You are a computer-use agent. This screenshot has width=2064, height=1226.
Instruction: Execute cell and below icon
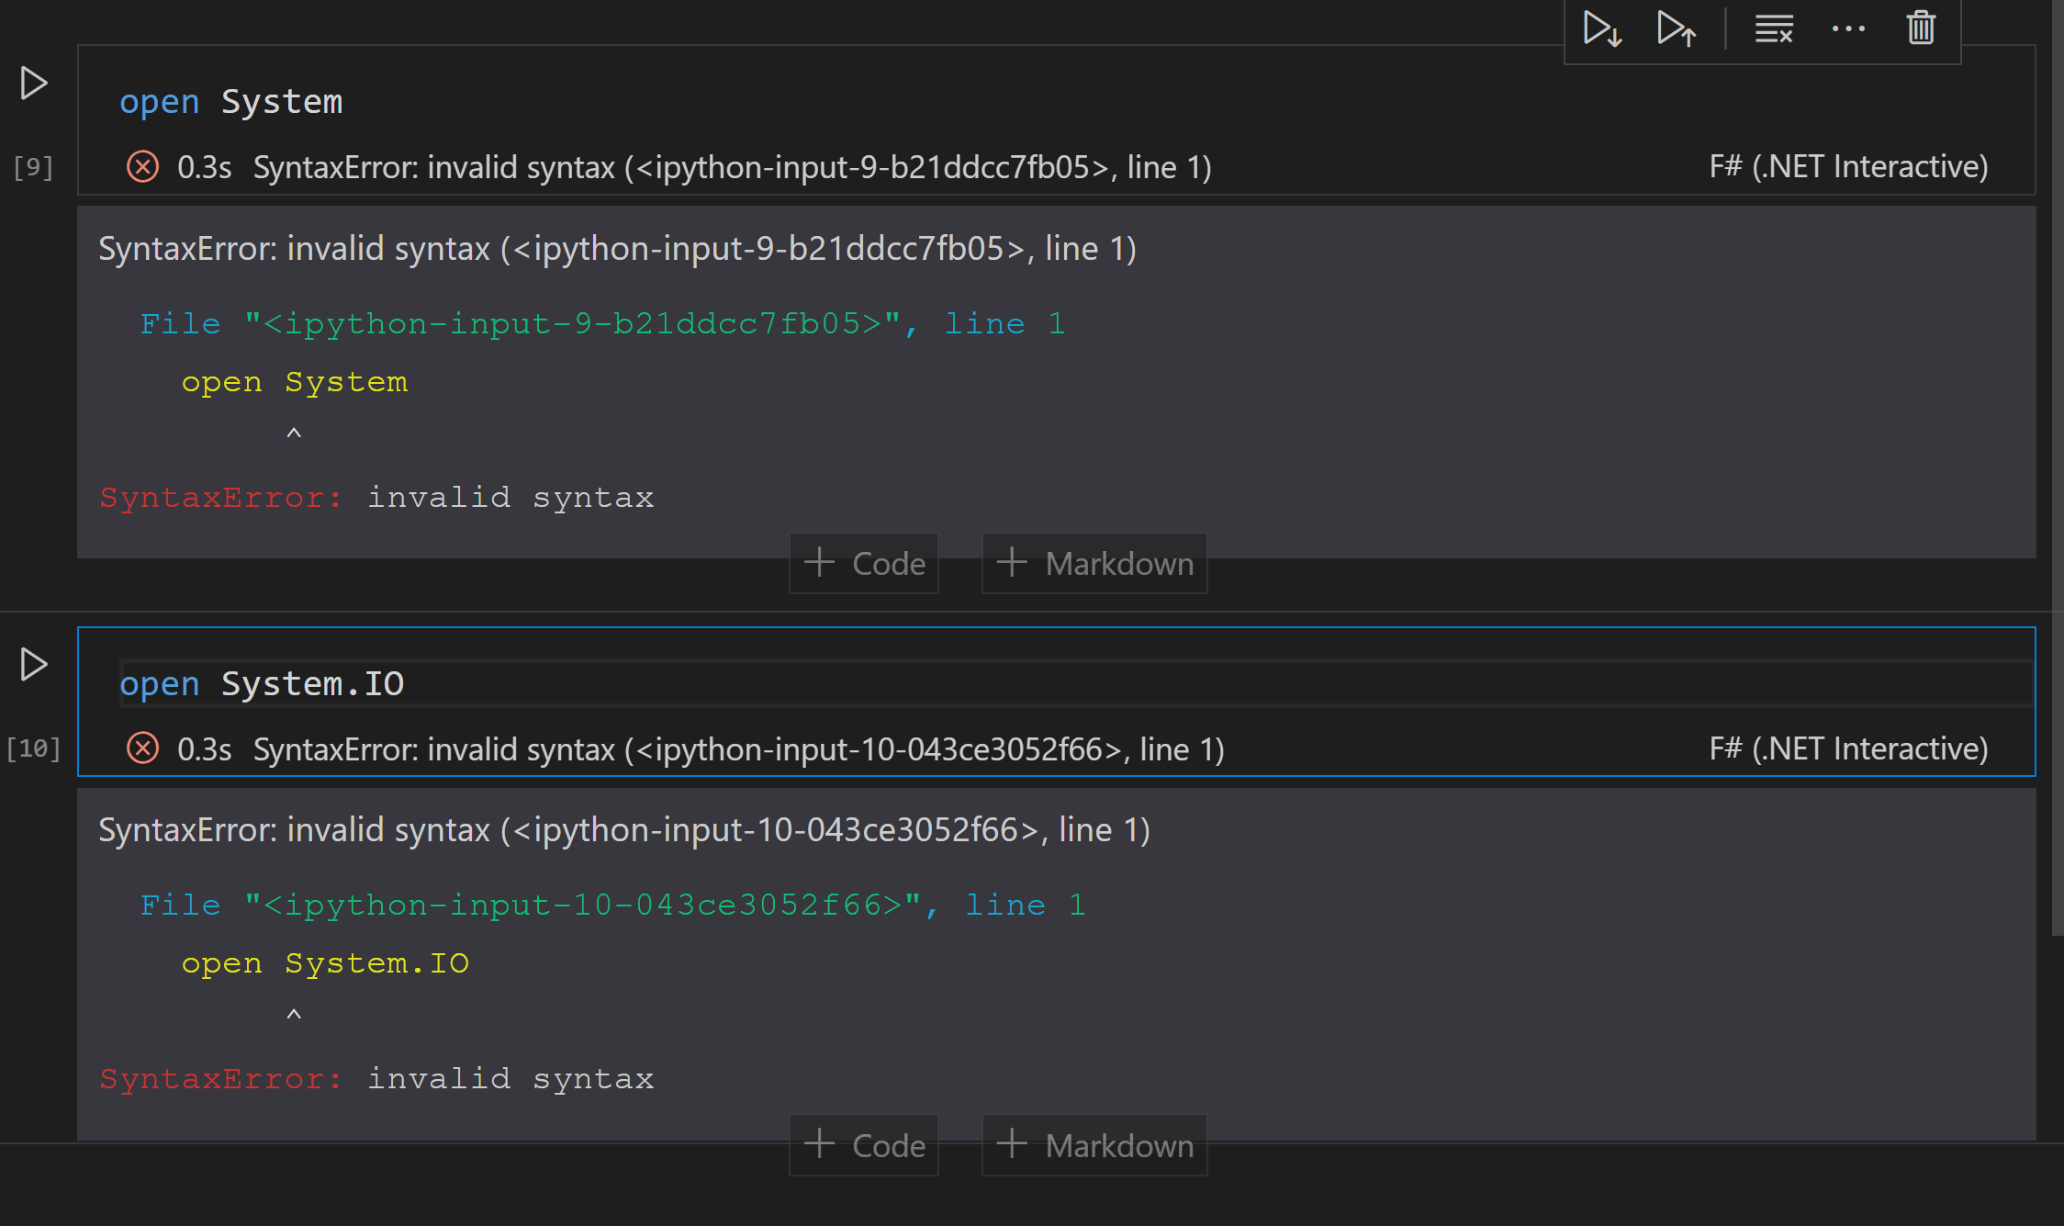tap(1602, 28)
